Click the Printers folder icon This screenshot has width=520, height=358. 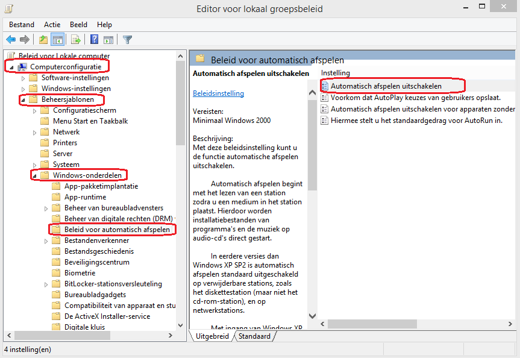pyautogui.click(x=45, y=143)
